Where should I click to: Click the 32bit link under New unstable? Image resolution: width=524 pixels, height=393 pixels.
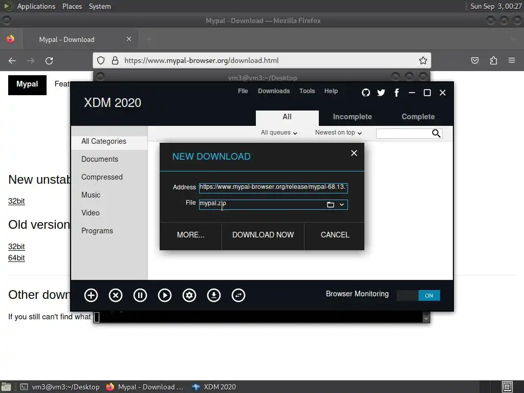click(16, 201)
